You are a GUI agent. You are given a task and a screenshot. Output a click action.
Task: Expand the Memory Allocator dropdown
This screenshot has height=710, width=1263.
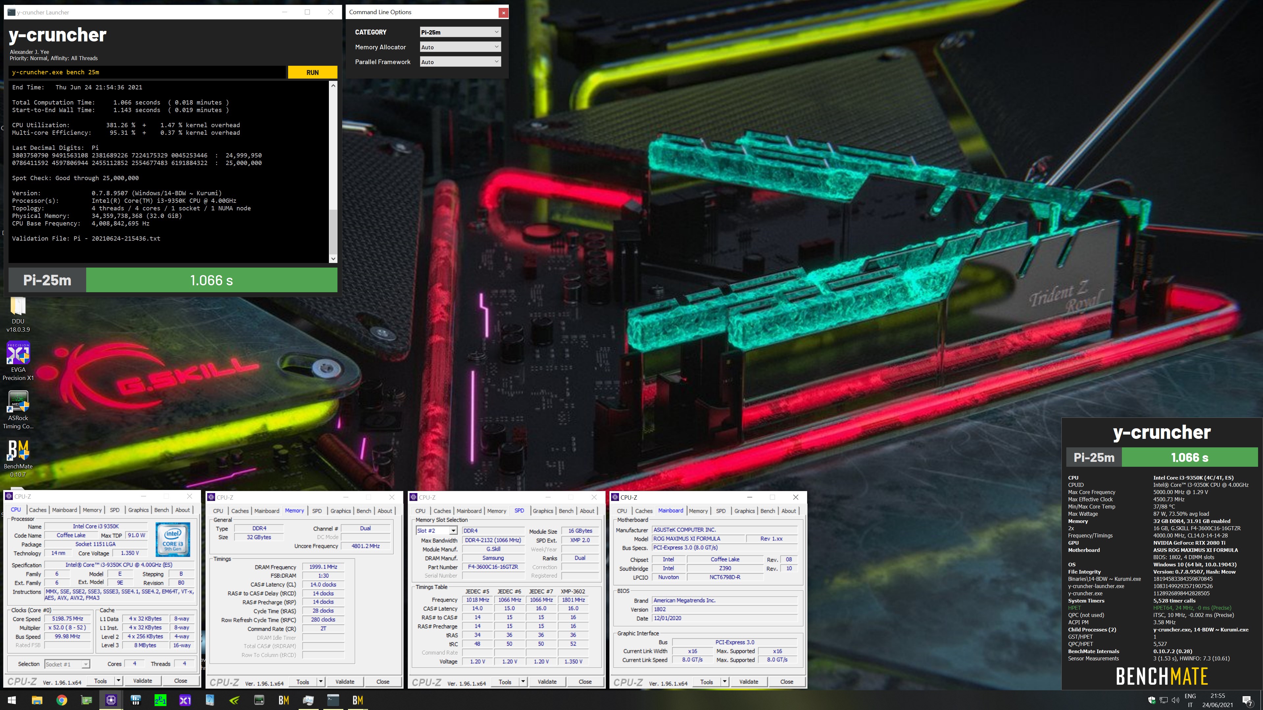point(460,47)
